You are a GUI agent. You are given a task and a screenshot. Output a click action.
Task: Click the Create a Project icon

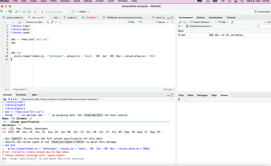point(10,12)
